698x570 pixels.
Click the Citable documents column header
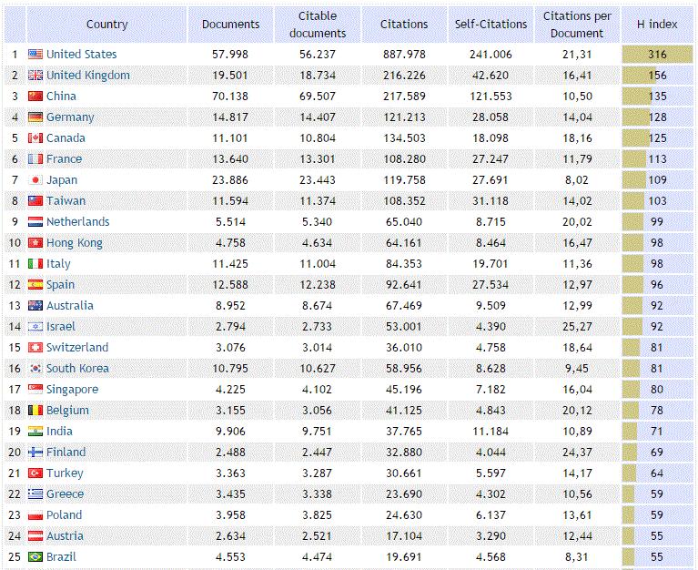pyautogui.click(x=317, y=25)
